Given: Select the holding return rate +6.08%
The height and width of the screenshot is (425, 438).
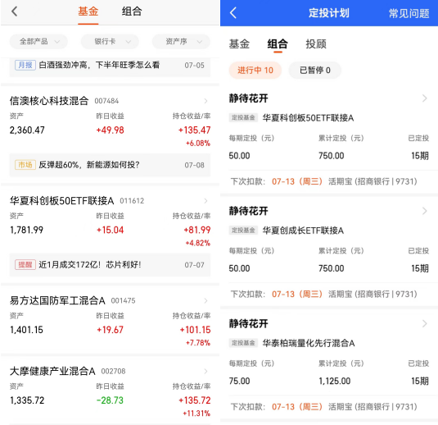Looking at the screenshot, I should pos(198,144).
